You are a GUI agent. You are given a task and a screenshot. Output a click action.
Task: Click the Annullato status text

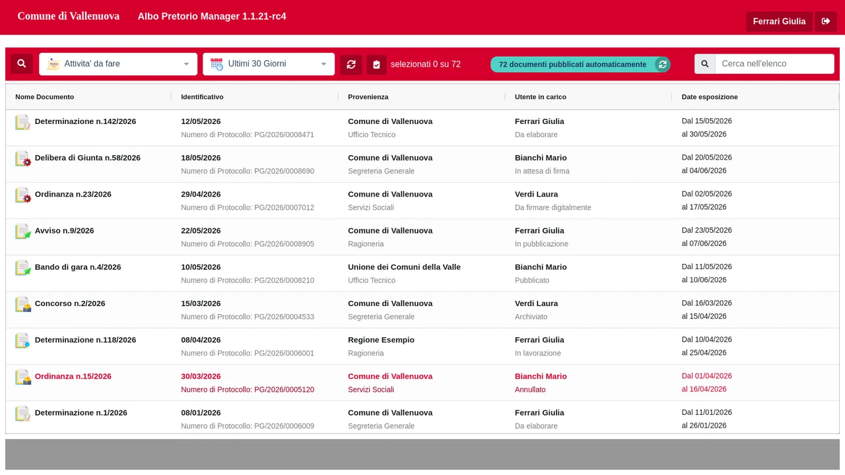(530, 389)
